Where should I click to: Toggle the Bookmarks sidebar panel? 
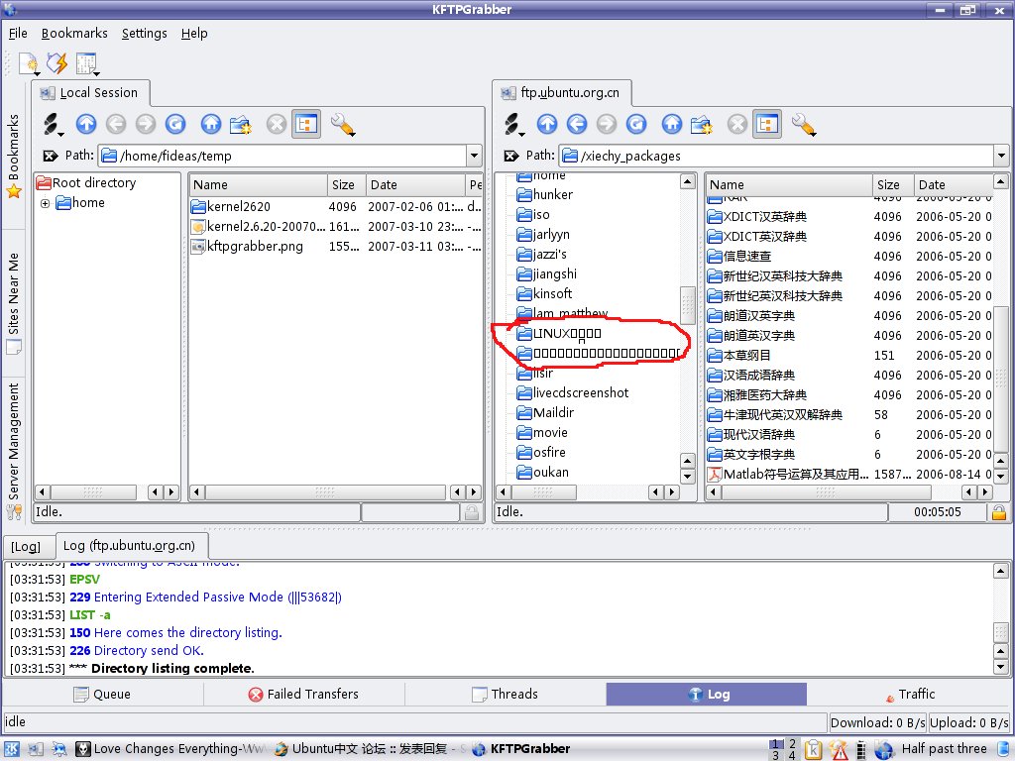(x=14, y=156)
